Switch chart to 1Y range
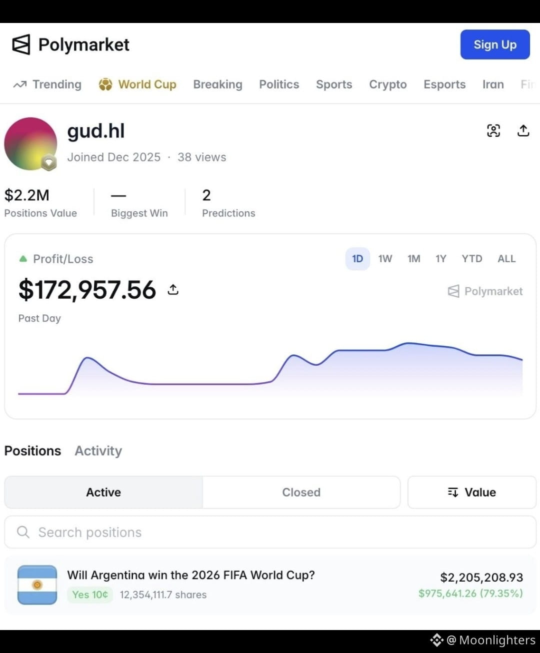Image resolution: width=540 pixels, height=653 pixels. click(441, 259)
